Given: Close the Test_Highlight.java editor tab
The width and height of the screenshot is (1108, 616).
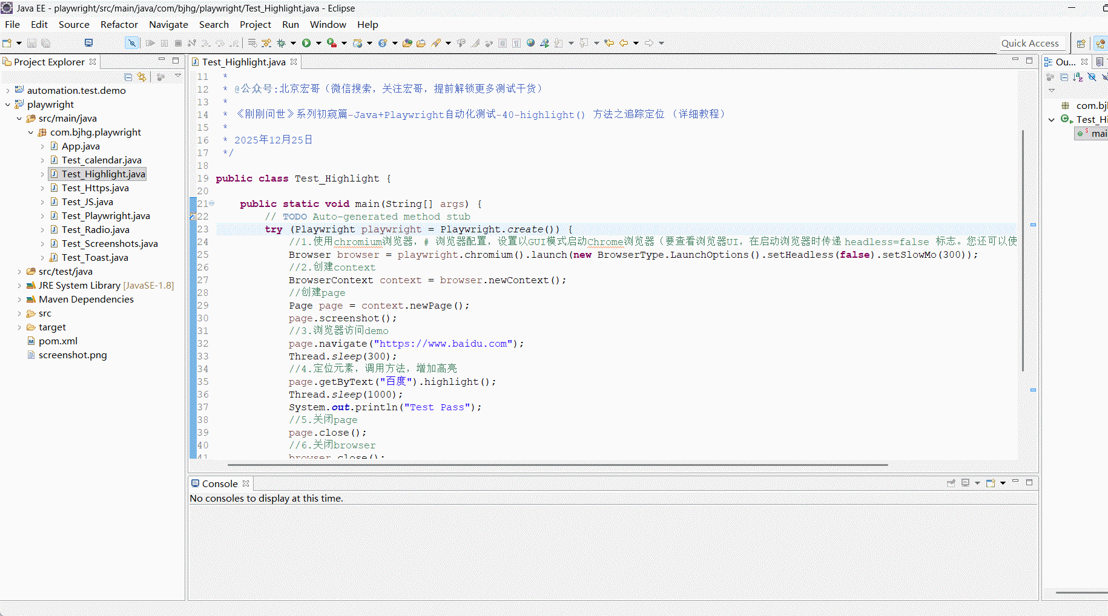Looking at the screenshot, I should (294, 62).
